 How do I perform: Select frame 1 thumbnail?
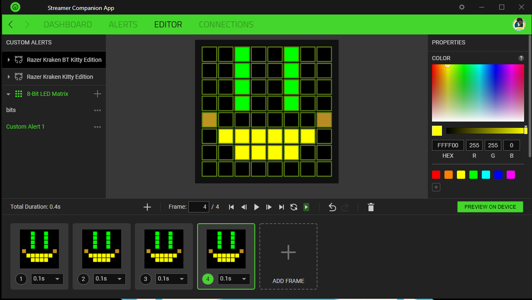[x=39, y=249]
